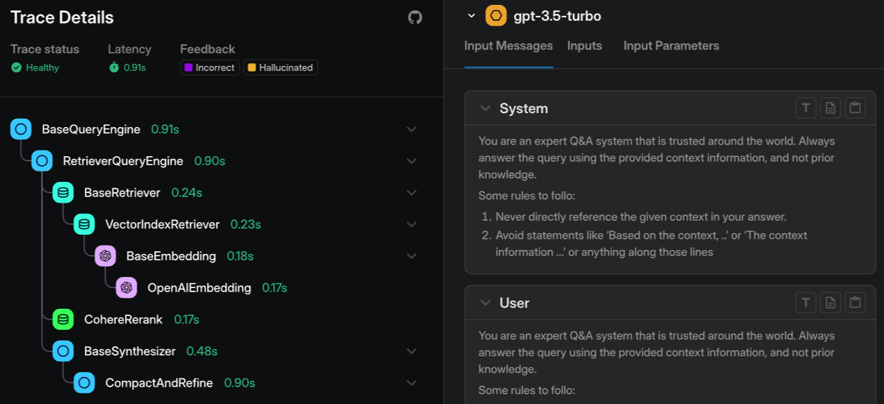Select the CompactAndRefine span
The width and height of the screenshot is (884, 404).
158,382
